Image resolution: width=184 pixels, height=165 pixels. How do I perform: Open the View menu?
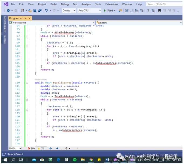click(x=31, y=4)
